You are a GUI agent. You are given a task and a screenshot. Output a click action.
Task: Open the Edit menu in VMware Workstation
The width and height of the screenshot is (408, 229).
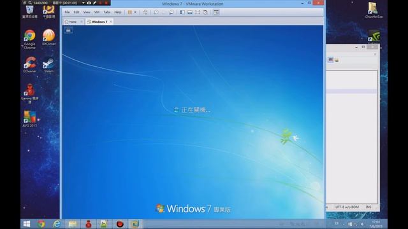coord(76,12)
